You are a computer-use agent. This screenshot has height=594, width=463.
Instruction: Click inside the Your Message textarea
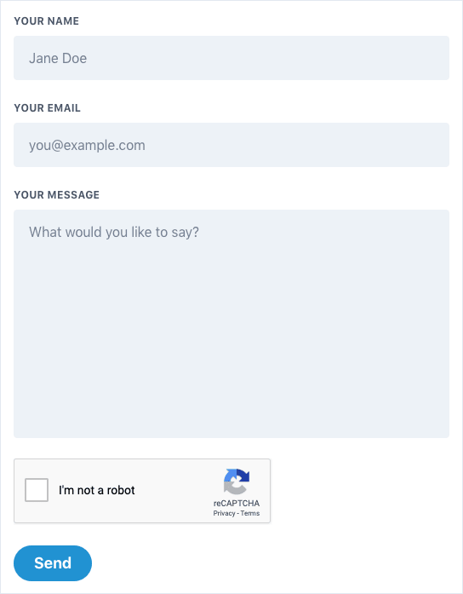(x=231, y=324)
